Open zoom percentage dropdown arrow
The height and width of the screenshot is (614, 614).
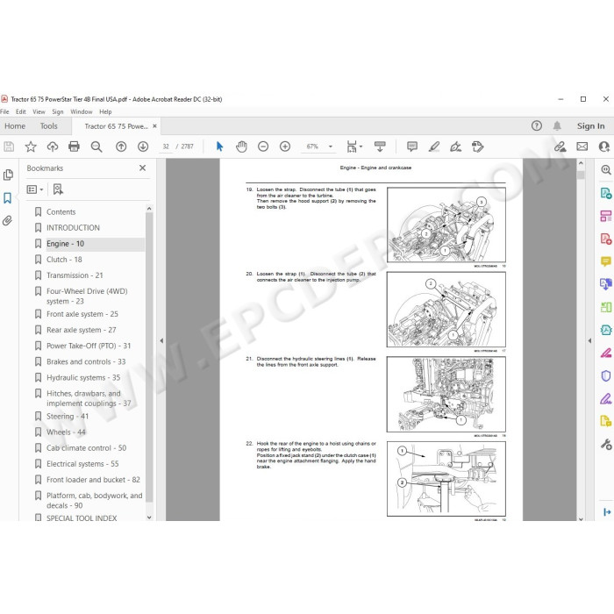(331, 146)
